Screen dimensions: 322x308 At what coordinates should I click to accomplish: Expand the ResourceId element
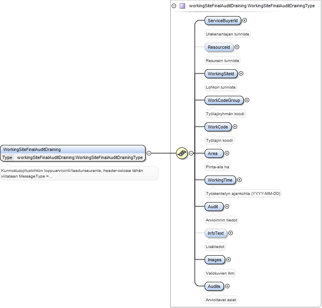[237, 47]
